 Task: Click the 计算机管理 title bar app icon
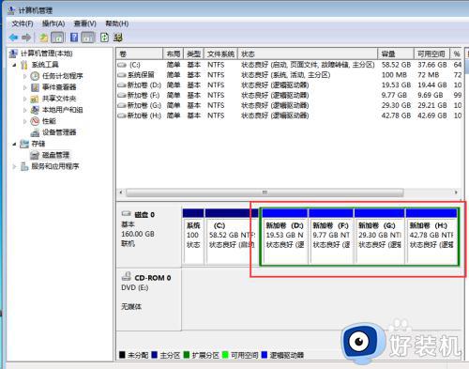(11, 10)
